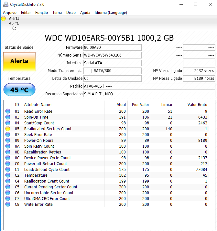Viewport: 217px width, 231px height.
Task: Click the Attribute Name column header
Action: click(x=63, y=105)
